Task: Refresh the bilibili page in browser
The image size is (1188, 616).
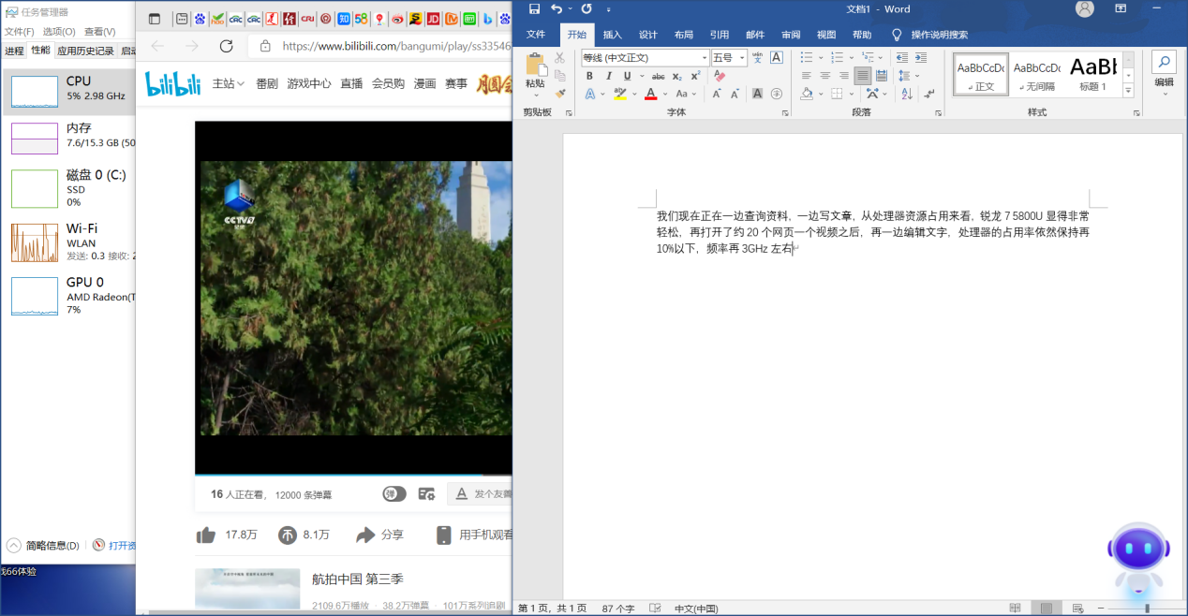Action: tap(226, 46)
